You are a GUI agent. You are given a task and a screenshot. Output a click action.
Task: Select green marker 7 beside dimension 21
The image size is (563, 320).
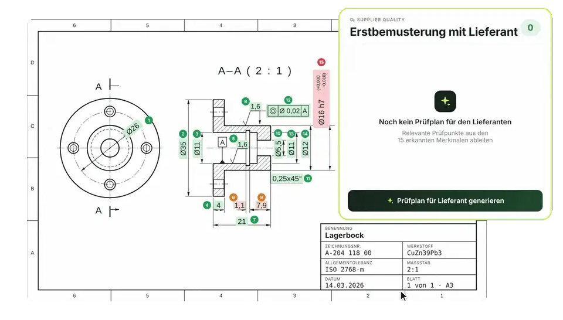coord(254,220)
